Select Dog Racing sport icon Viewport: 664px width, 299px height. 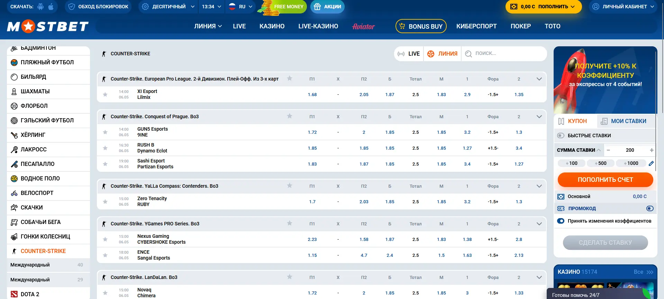[14, 222]
